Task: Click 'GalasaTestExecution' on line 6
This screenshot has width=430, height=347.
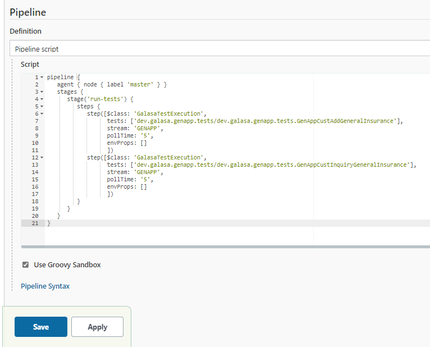Action: [x=168, y=113]
